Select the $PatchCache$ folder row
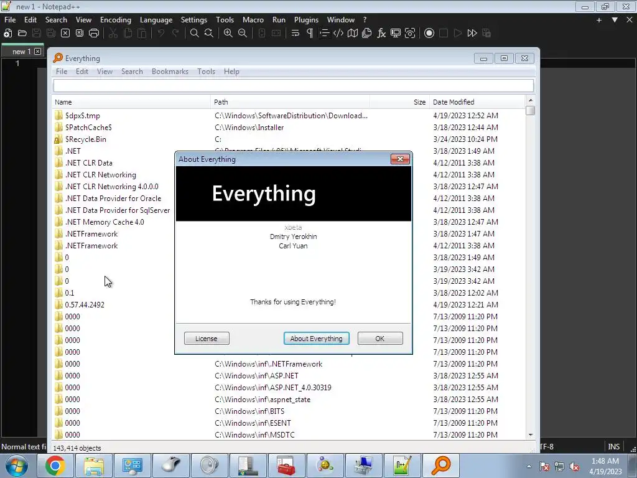Viewport: 637px width, 478px height. (289, 127)
